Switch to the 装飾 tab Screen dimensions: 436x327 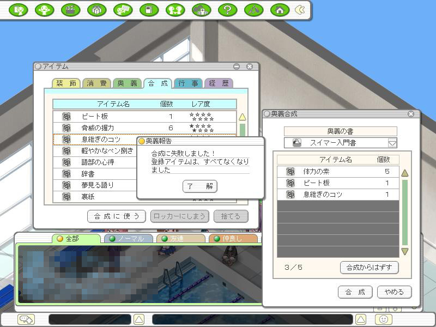pos(66,83)
